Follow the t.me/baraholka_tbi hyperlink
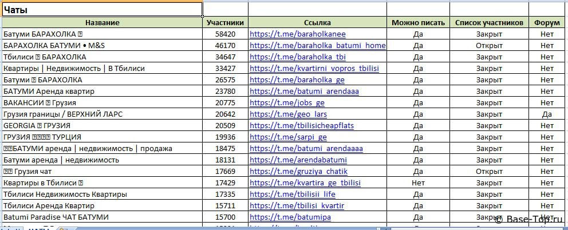568x230 pixels. click(297, 57)
